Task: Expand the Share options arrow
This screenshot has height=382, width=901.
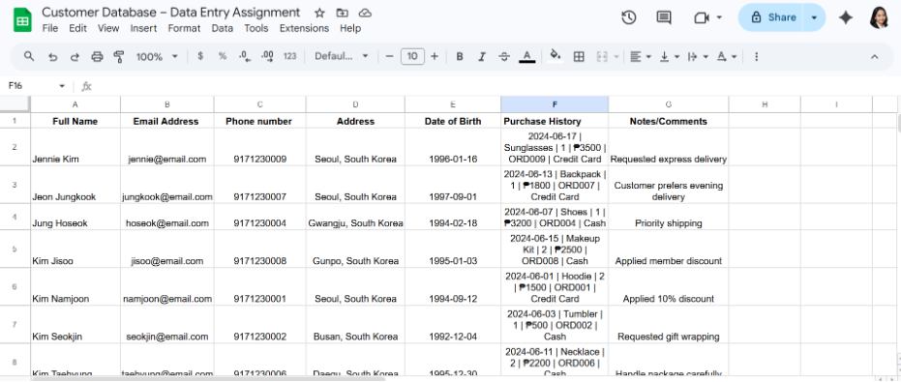Action: 814,17
